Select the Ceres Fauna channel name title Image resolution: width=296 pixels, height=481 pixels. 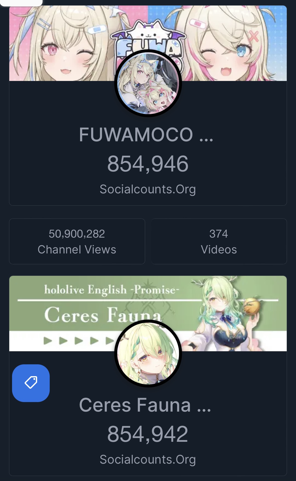click(145, 405)
